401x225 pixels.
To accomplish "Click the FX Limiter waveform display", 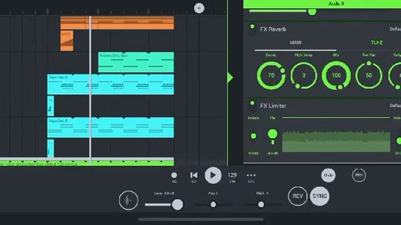I will [336, 142].
